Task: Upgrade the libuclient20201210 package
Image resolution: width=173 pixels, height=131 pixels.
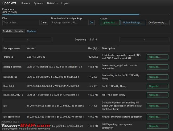Action: (158, 95)
